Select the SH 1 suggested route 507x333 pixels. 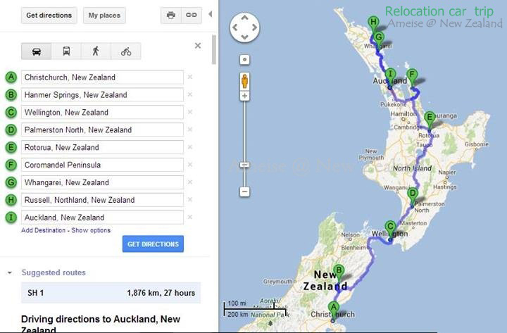point(111,293)
